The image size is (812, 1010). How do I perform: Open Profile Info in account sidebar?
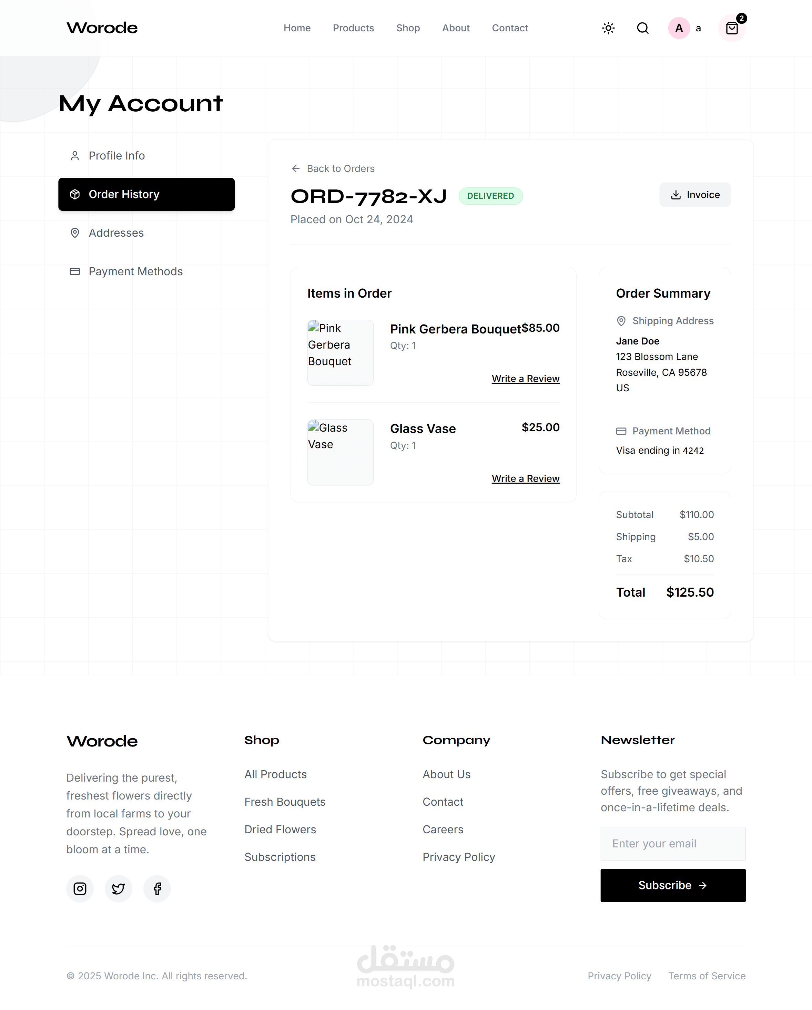(116, 155)
